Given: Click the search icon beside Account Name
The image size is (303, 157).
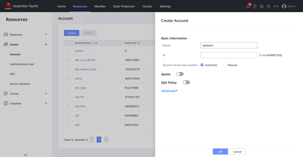Looking at the screenshot, I should point(93,43).
